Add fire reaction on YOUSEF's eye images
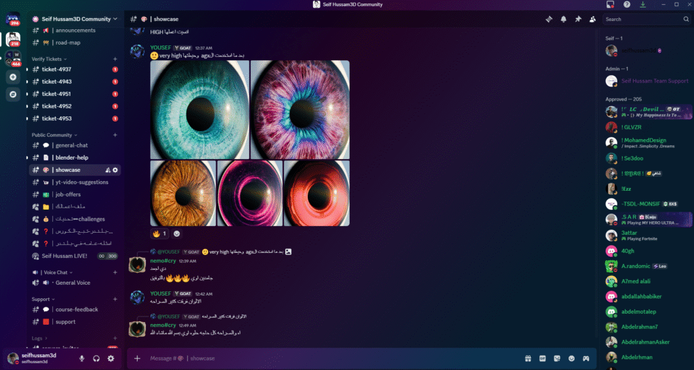This screenshot has width=694, height=370. click(x=160, y=233)
